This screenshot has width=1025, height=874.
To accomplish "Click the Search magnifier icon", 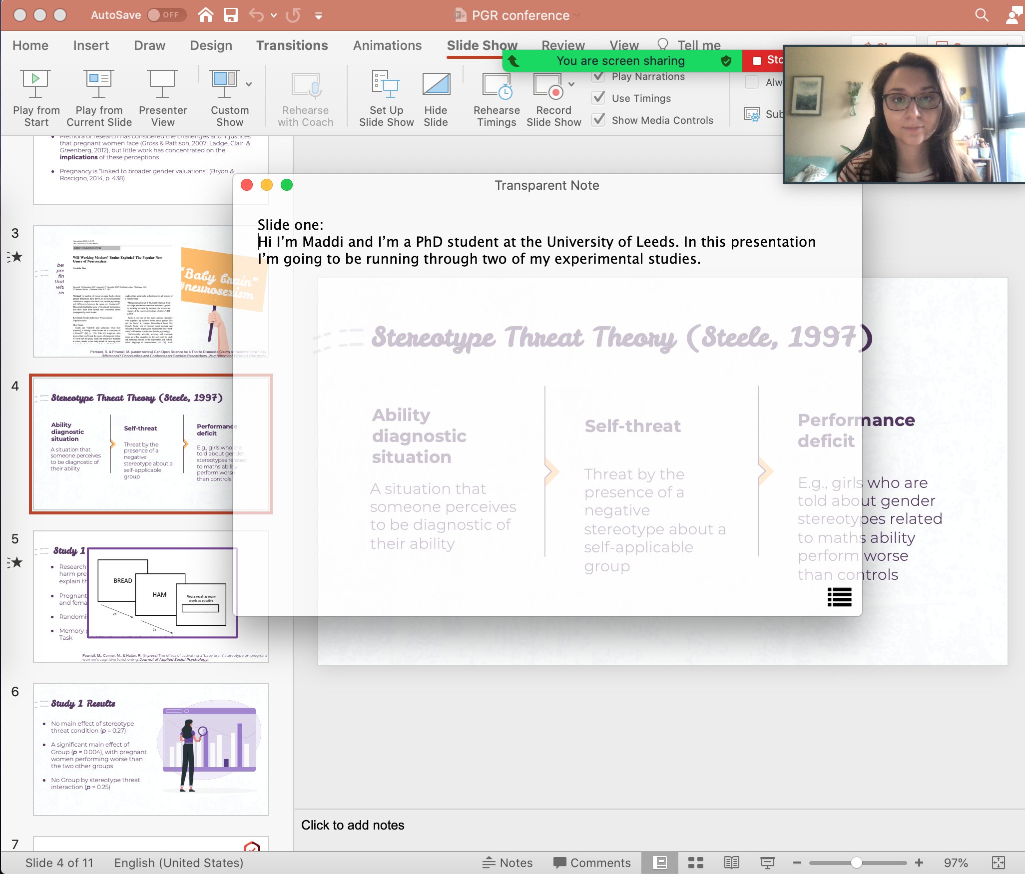I will pyautogui.click(x=982, y=15).
